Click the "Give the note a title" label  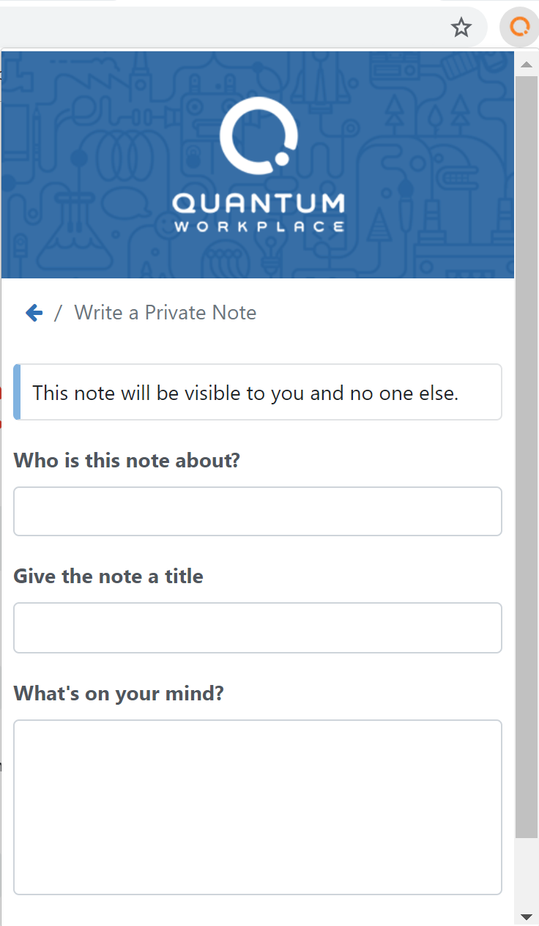(x=108, y=577)
